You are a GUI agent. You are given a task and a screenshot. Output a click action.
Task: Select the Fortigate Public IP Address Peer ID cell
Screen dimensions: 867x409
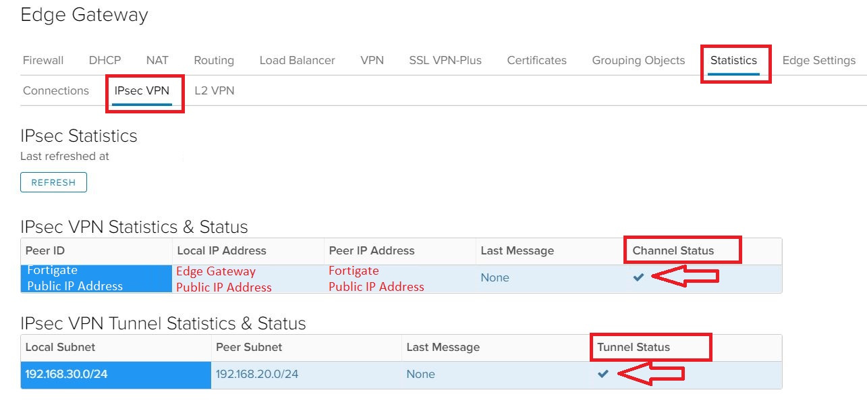[96, 278]
